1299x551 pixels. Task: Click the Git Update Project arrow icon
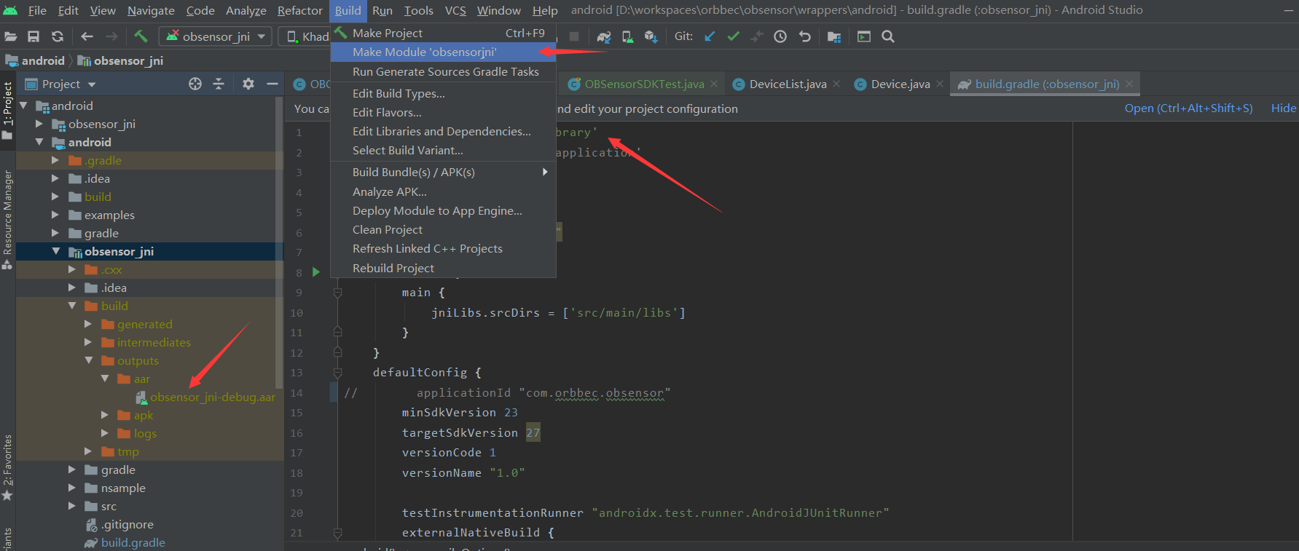710,36
